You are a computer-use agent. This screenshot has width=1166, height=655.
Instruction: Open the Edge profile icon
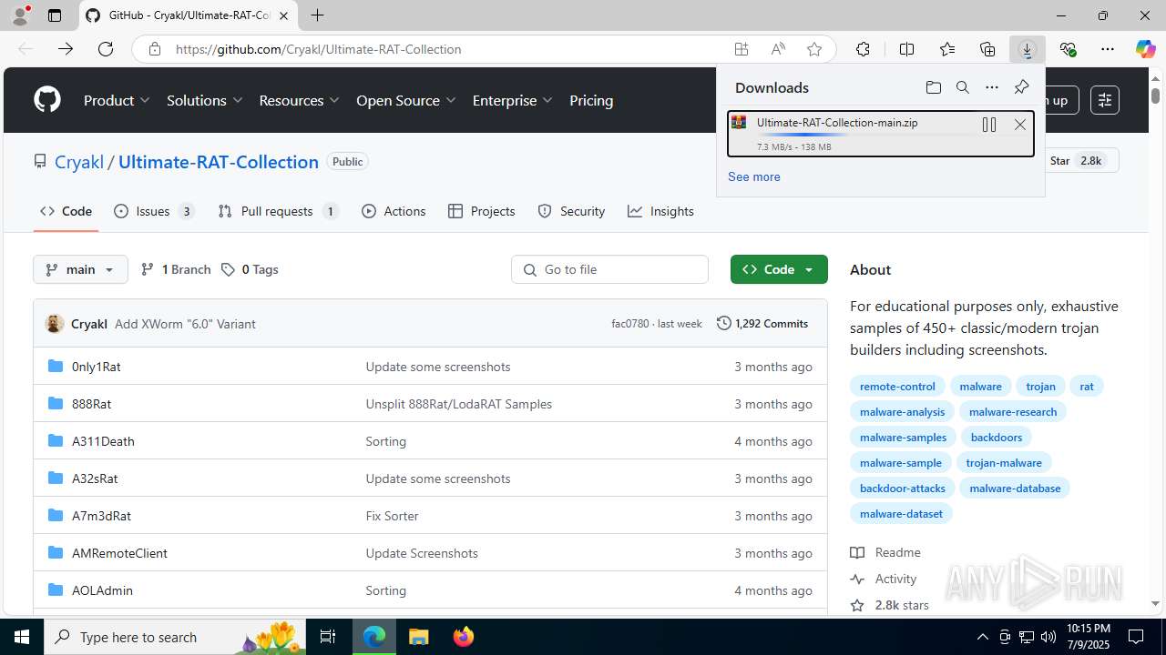point(20,15)
